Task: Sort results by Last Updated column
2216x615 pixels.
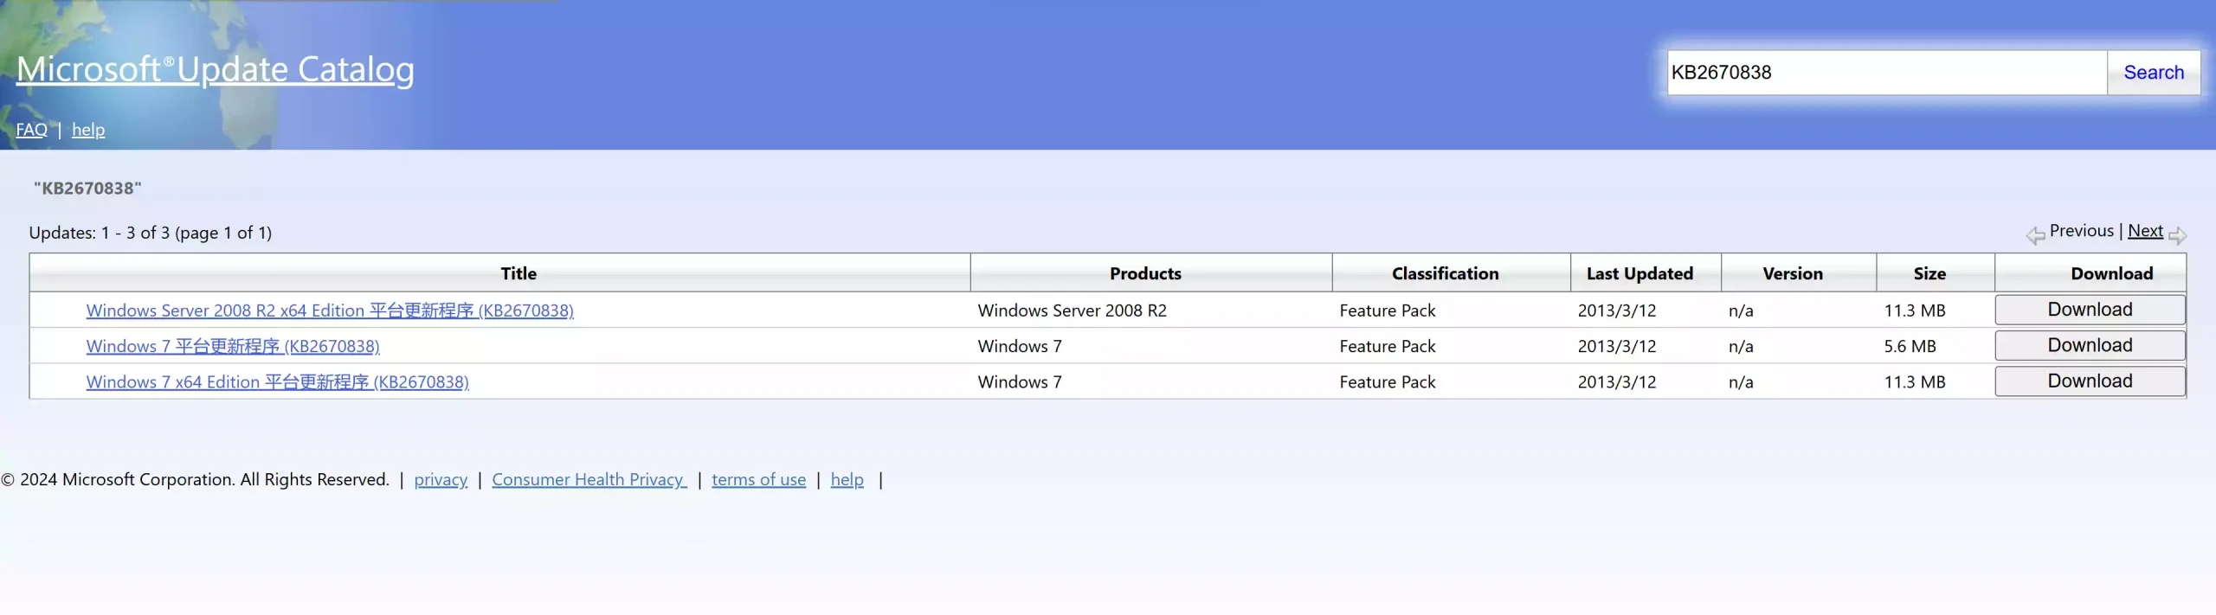Action: coord(1639,273)
